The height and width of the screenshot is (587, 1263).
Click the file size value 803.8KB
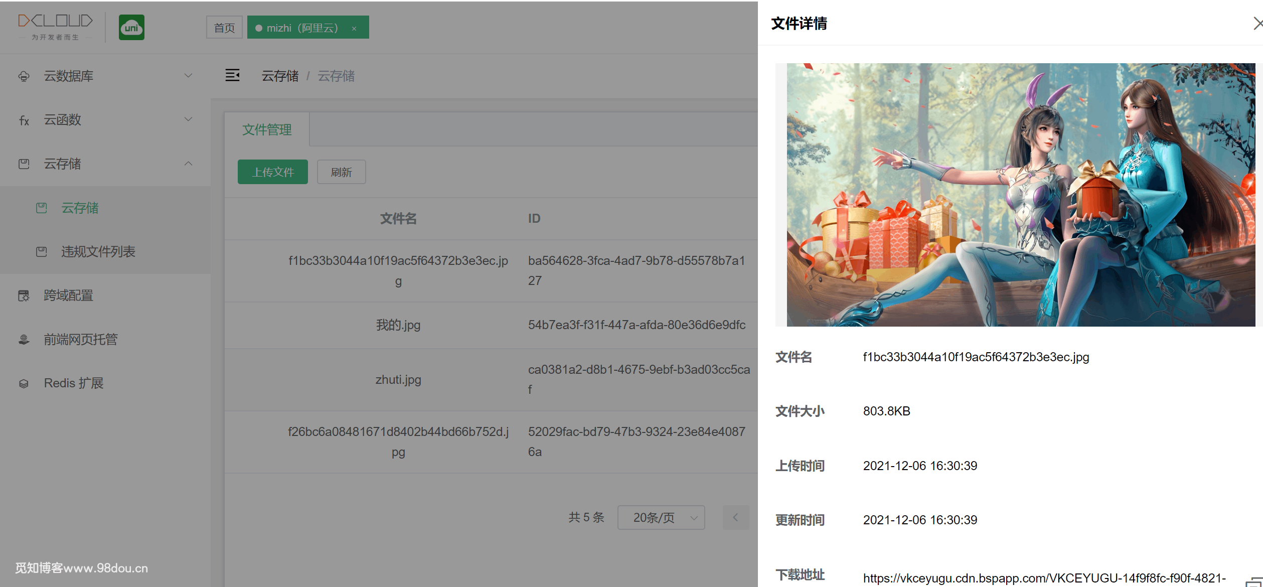(x=886, y=411)
